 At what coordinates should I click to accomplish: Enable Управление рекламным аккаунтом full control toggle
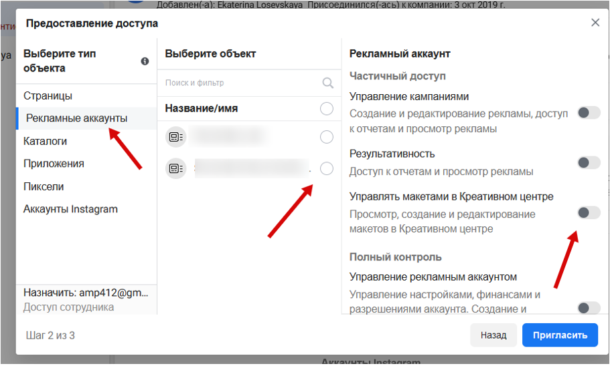coord(589,308)
